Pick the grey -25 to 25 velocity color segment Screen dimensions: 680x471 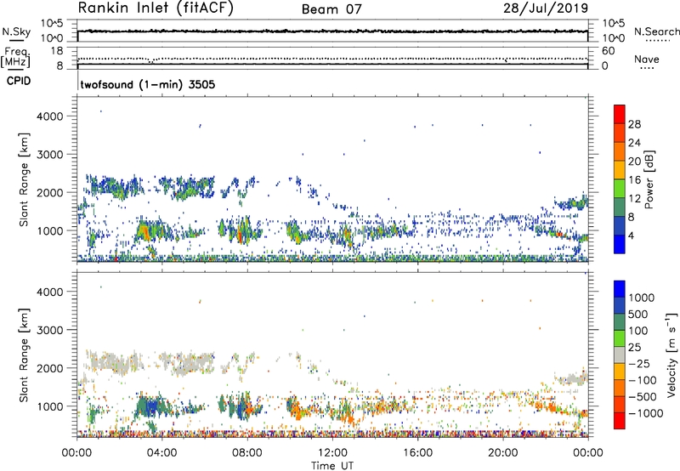620,355
